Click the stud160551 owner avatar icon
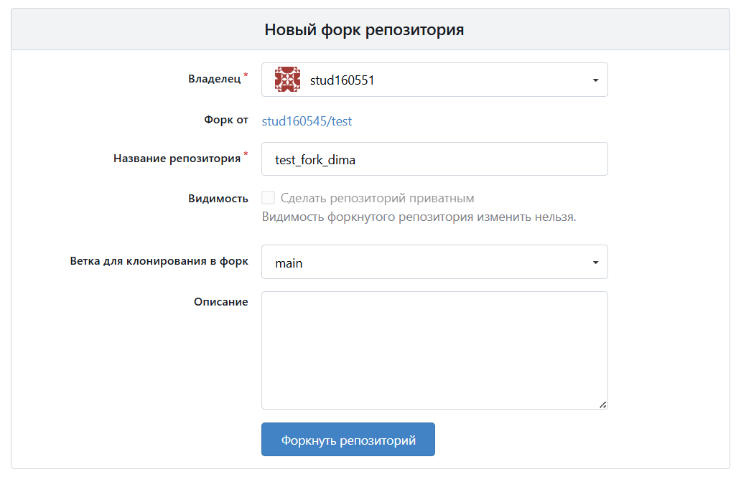 click(x=287, y=80)
